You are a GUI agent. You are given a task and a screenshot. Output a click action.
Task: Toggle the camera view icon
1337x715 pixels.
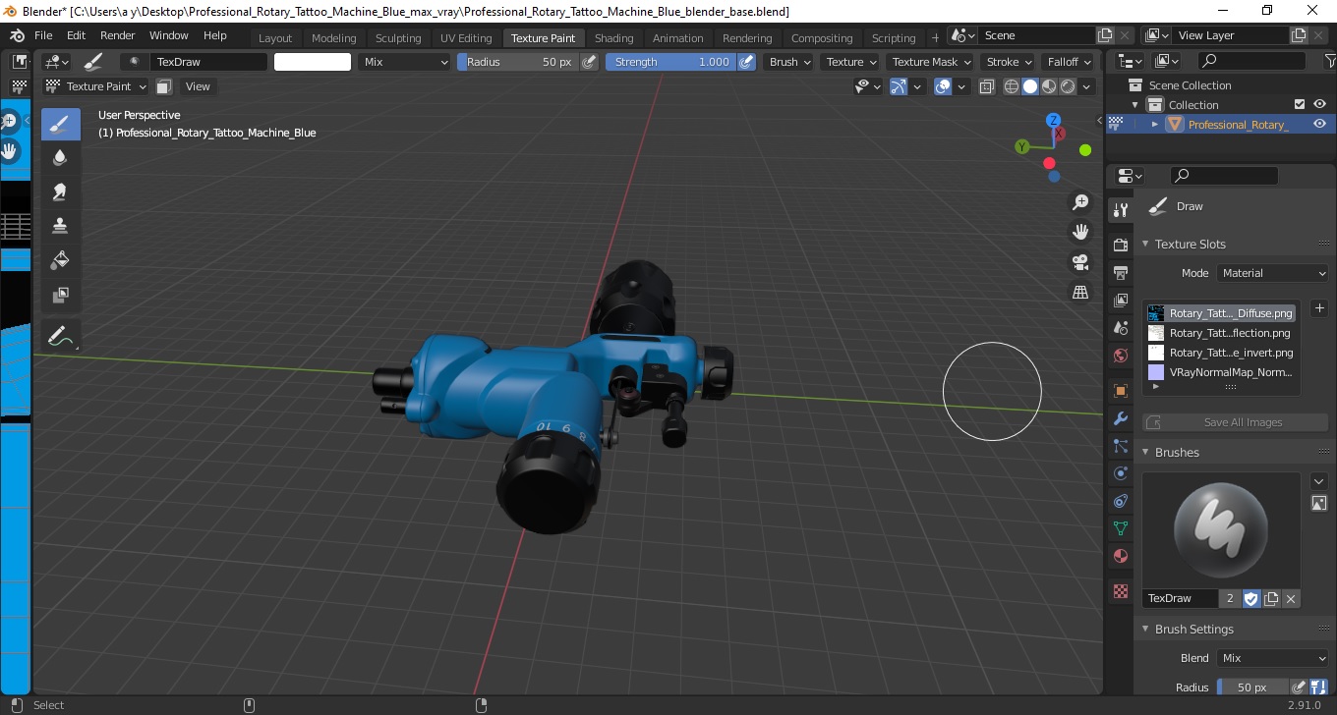[1080, 262]
